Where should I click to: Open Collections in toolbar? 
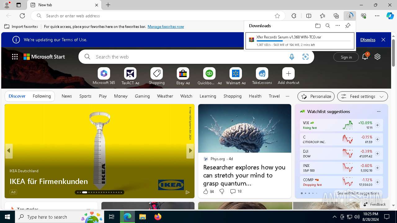(x=336, y=16)
